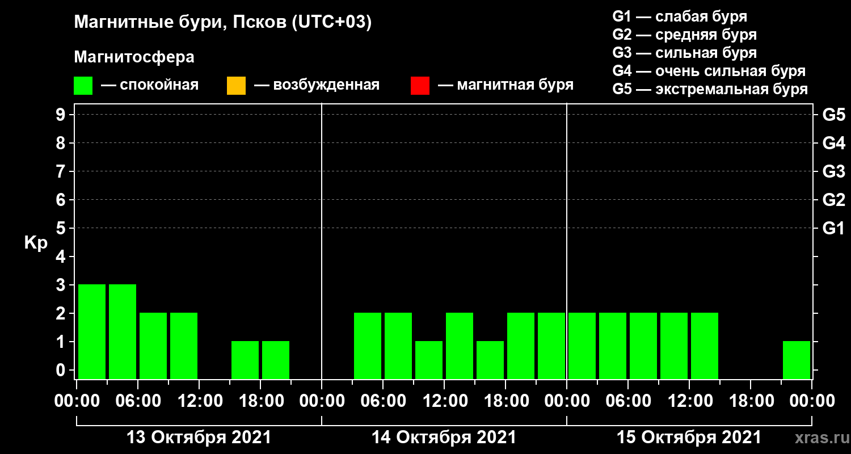The width and height of the screenshot is (851, 454).
Task: Select the title 'Магнитные бури, Псков (UTC+03)'
Action: pyautogui.click(x=223, y=23)
